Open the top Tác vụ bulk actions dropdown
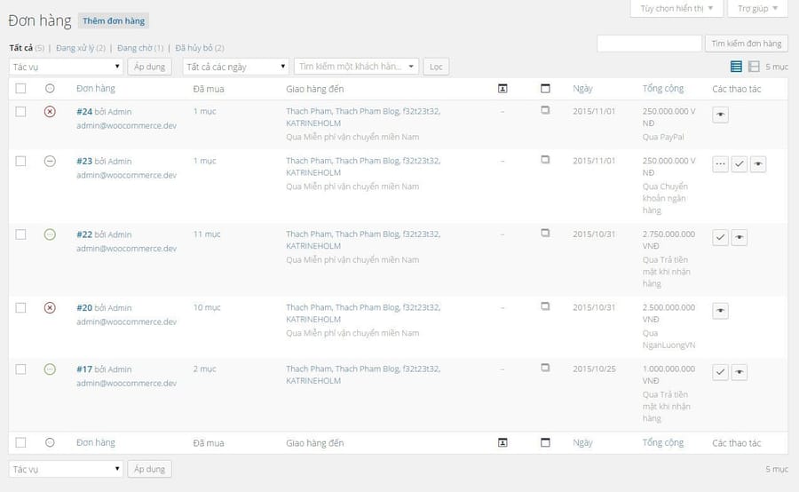 [x=66, y=67]
